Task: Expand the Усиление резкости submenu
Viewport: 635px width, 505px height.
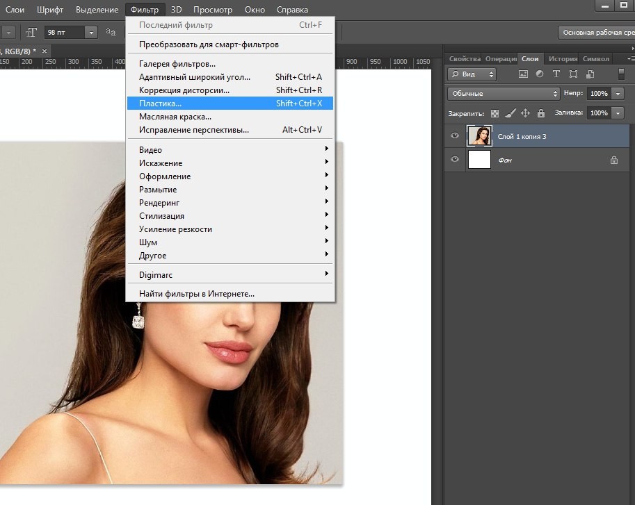Action: pyautogui.click(x=230, y=229)
